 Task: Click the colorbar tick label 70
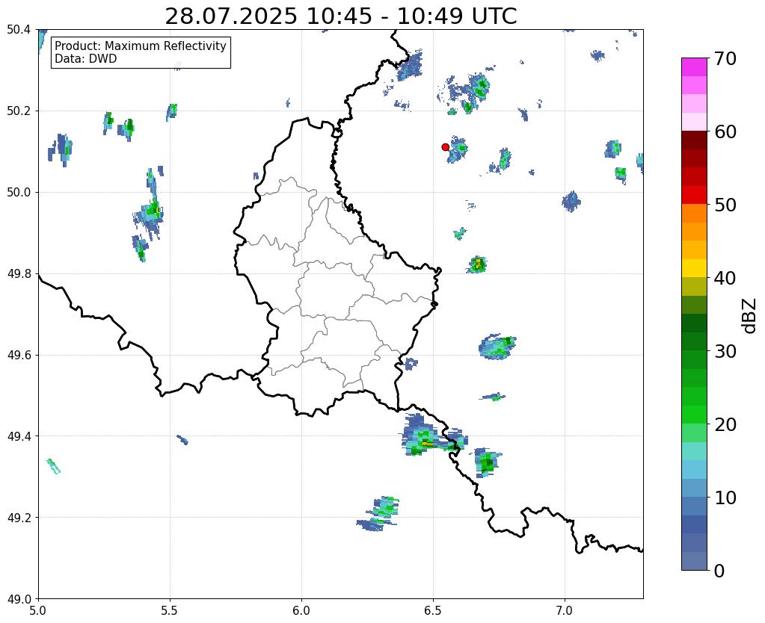(x=725, y=58)
